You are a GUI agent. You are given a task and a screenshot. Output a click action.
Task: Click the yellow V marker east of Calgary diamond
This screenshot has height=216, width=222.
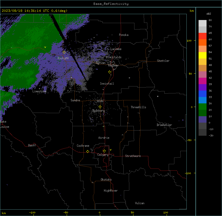tap(110, 150)
